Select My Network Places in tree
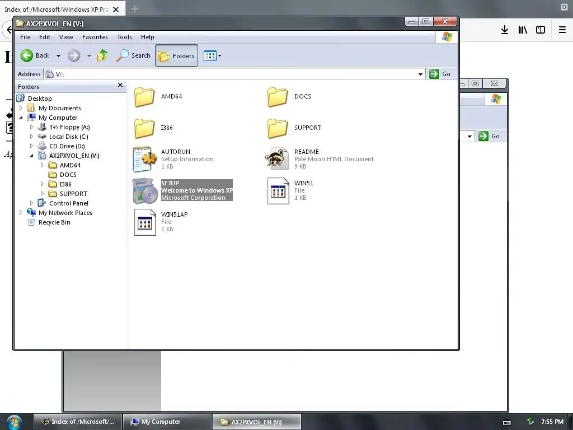The image size is (573, 430). point(65,212)
